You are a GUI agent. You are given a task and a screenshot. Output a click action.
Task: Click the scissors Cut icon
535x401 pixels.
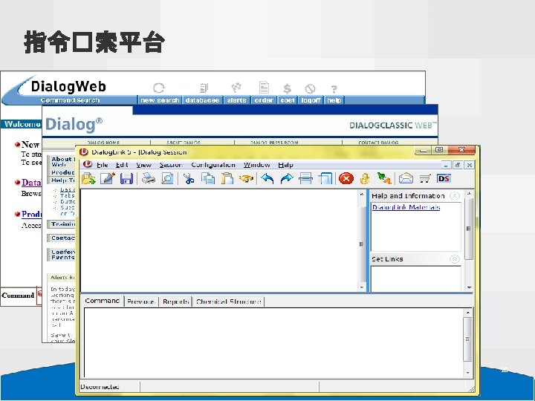(x=188, y=179)
